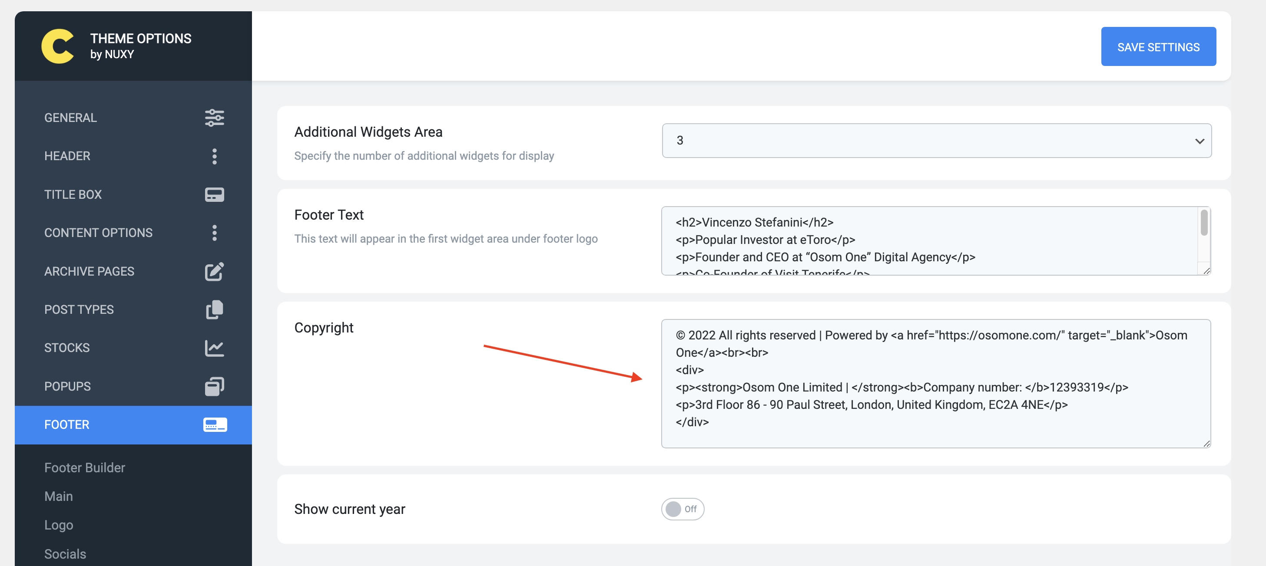Click the 'THEME OPTIONS' heading text
Screen dimensions: 1266x566
click(141, 38)
